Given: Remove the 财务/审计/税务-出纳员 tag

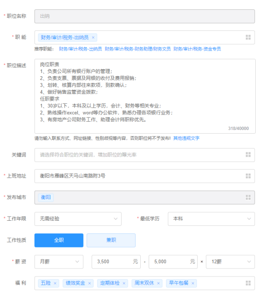Looking at the screenshot, I should 93,37.
